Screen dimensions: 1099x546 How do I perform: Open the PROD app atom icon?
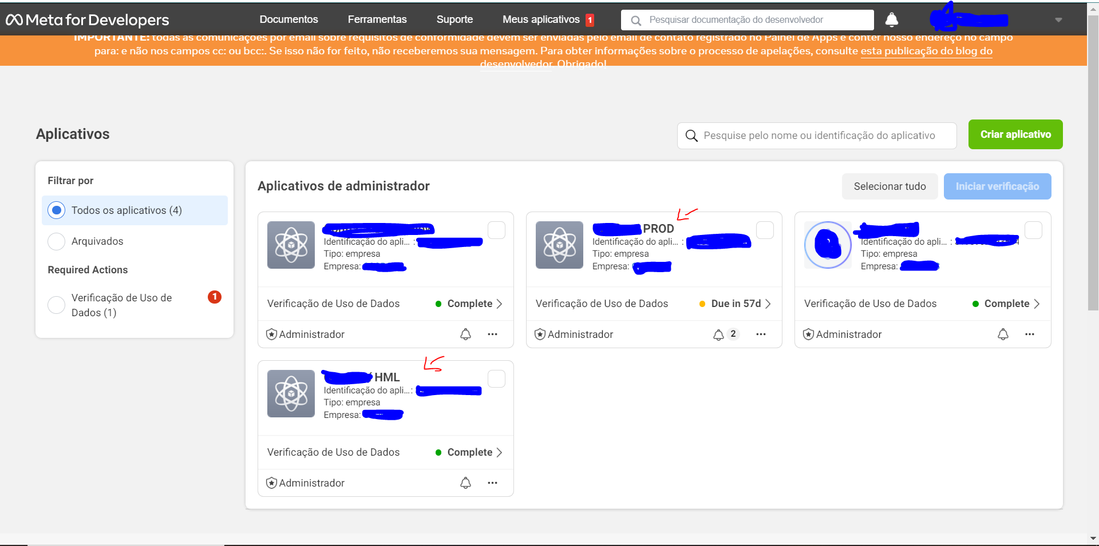point(559,245)
